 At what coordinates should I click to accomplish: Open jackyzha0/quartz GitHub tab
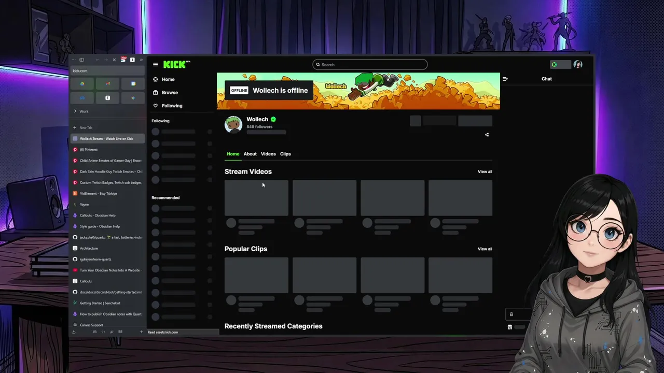(107, 237)
